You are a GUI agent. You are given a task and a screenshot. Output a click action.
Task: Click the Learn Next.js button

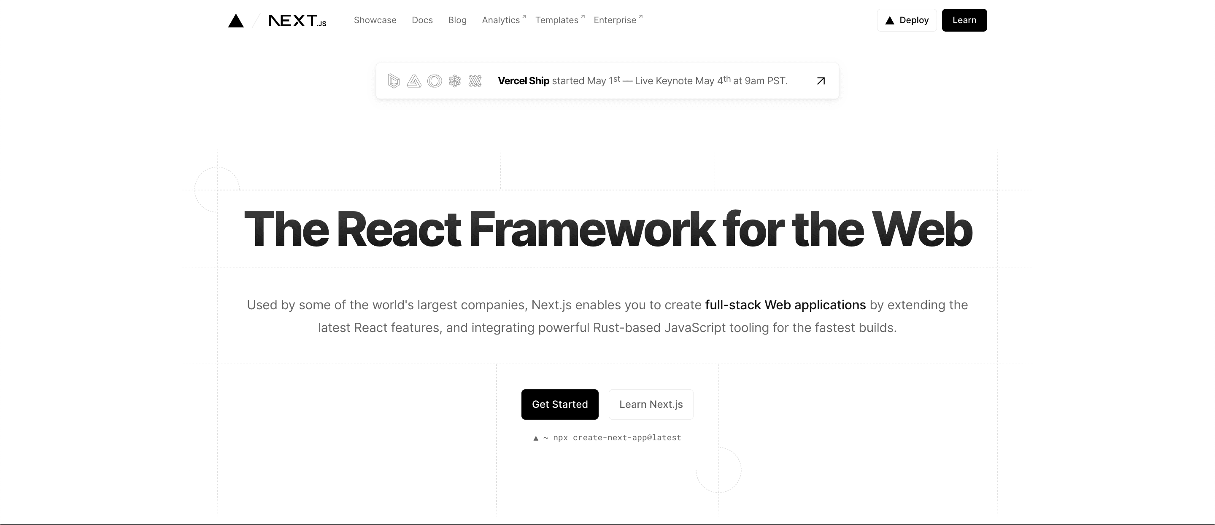click(x=651, y=404)
